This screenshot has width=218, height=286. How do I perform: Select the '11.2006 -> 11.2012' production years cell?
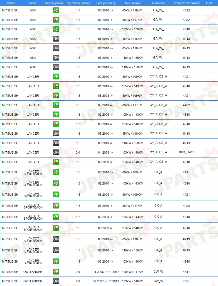pyautogui.click(x=106, y=272)
